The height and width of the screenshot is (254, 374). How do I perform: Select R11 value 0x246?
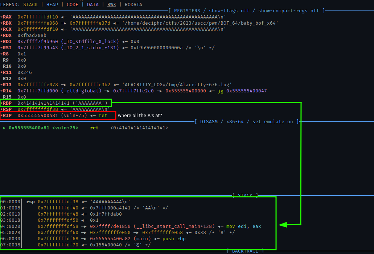tap(25, 72)
